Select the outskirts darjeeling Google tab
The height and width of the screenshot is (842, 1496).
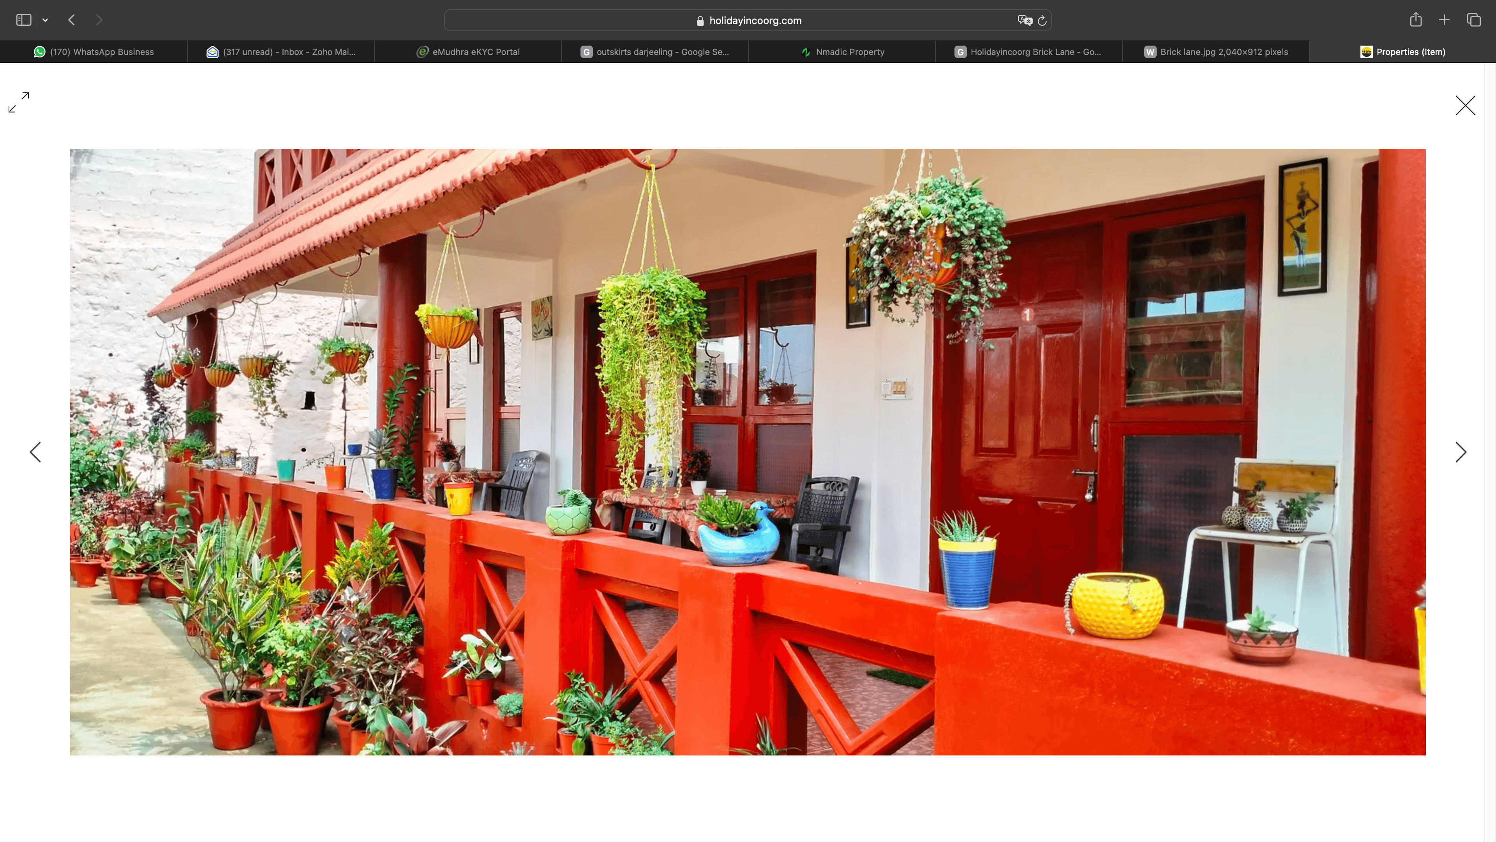655,52
